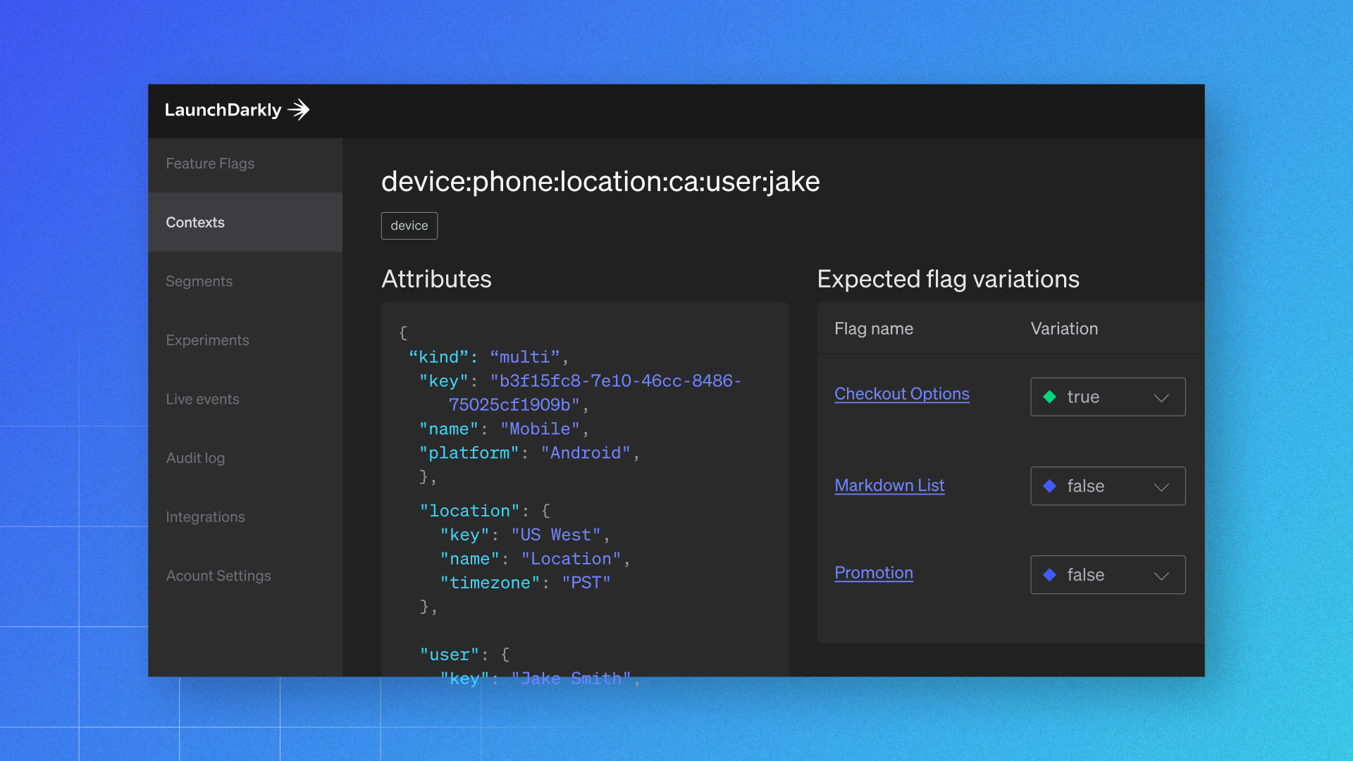Open Feature Flags in the sidebar

tap(210, 163)
